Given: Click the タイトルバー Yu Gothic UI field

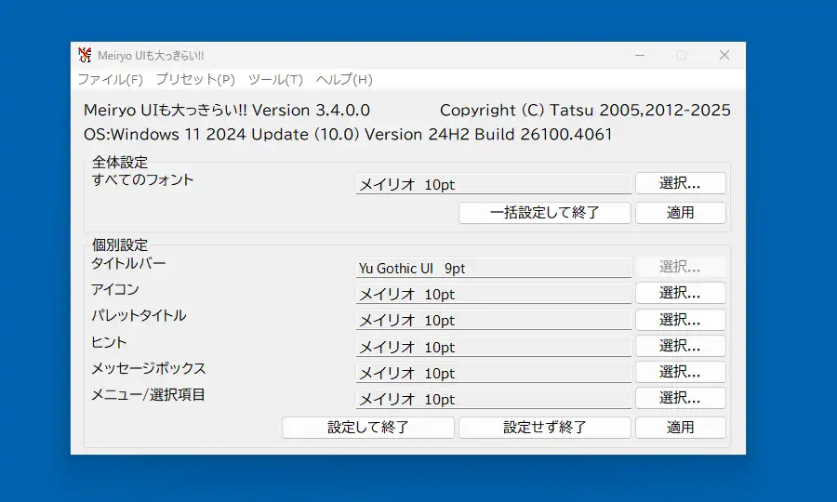Looking at the screenshot, I should (x=493, y=268).
